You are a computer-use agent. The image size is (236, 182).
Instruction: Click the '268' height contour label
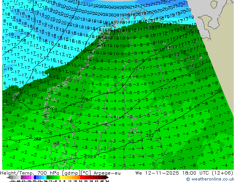coord(107,25)
